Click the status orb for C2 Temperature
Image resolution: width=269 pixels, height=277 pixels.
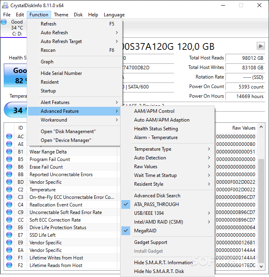coord(9,190)
